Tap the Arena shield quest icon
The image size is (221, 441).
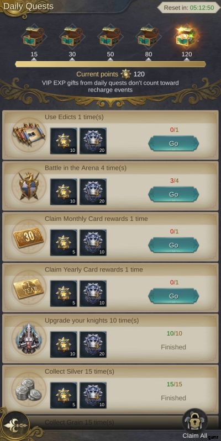click(29, 186)
